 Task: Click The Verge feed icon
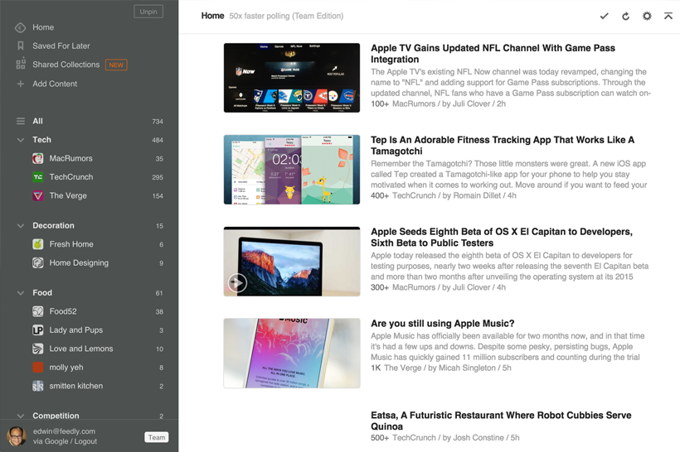click(37, 195)
